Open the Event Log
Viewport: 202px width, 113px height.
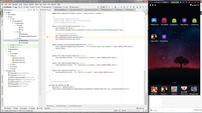(140, 108)
